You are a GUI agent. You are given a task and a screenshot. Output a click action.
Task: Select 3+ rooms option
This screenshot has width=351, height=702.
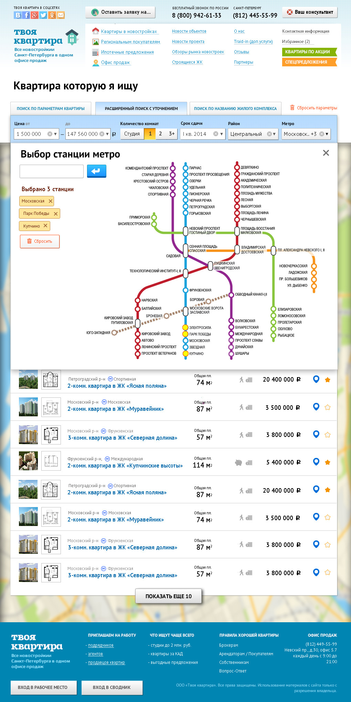pos(171,134)
